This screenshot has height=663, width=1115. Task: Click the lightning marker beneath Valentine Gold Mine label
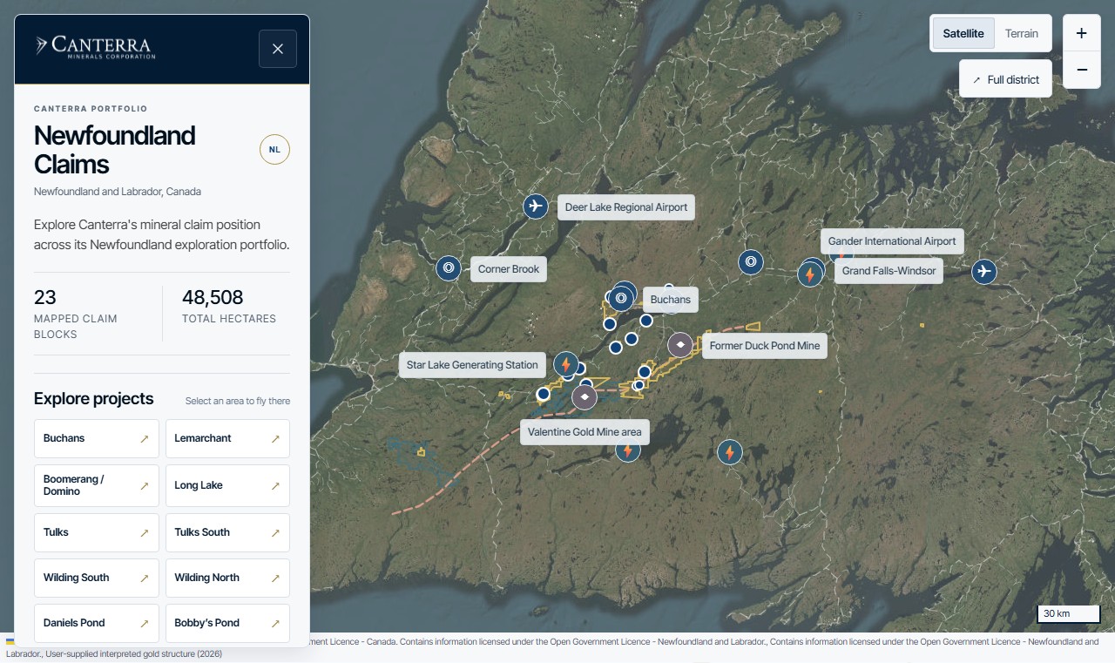tap(627, 450)
